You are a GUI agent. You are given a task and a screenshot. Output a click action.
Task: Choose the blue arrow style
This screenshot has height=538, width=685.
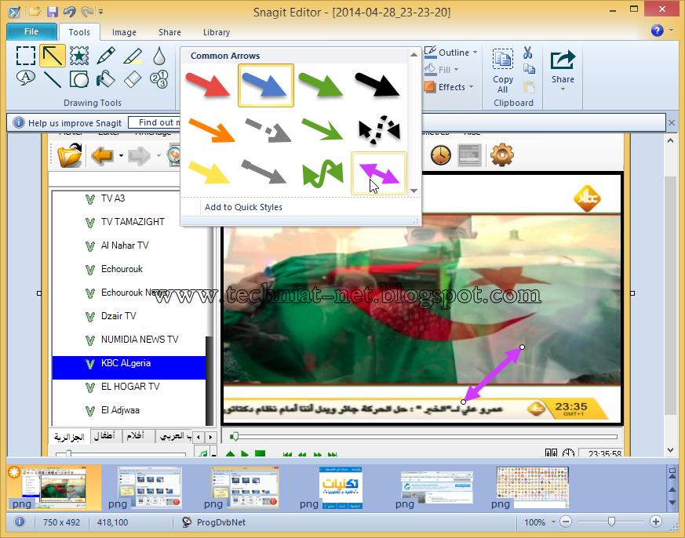click(266, 85)
